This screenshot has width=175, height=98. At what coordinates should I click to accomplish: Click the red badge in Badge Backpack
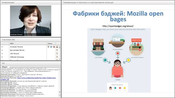click(x=120, y=88)
